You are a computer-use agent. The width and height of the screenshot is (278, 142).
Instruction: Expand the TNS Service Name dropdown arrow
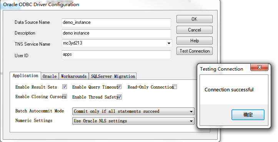(x=169, y=43)
